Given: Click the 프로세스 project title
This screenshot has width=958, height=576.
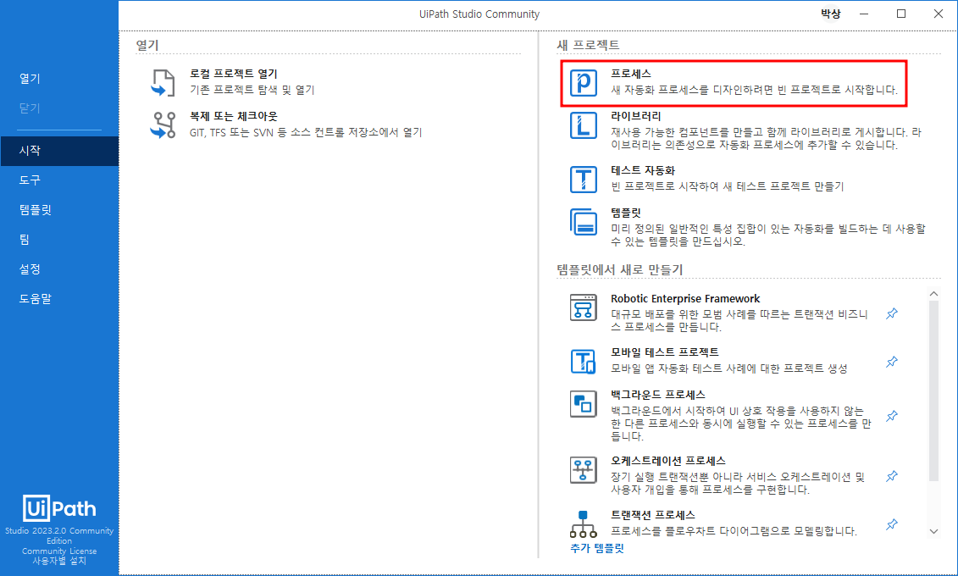Looking at the screenshot, I should point(630,74).
